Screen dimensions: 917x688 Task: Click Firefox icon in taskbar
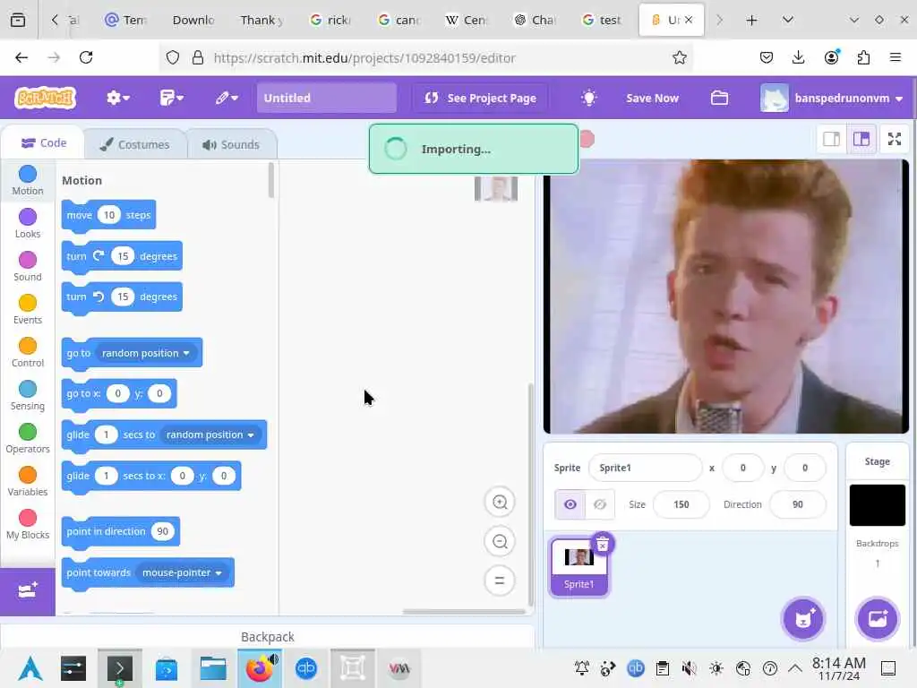tap(260, 668)
